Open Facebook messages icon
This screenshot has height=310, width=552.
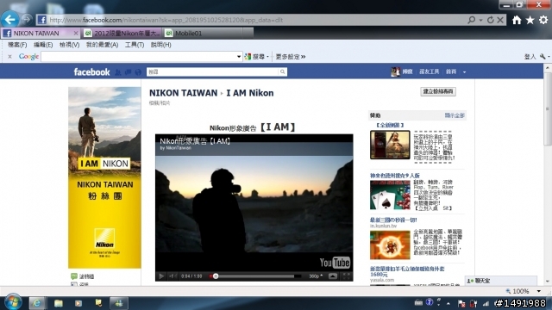[129, 72]
